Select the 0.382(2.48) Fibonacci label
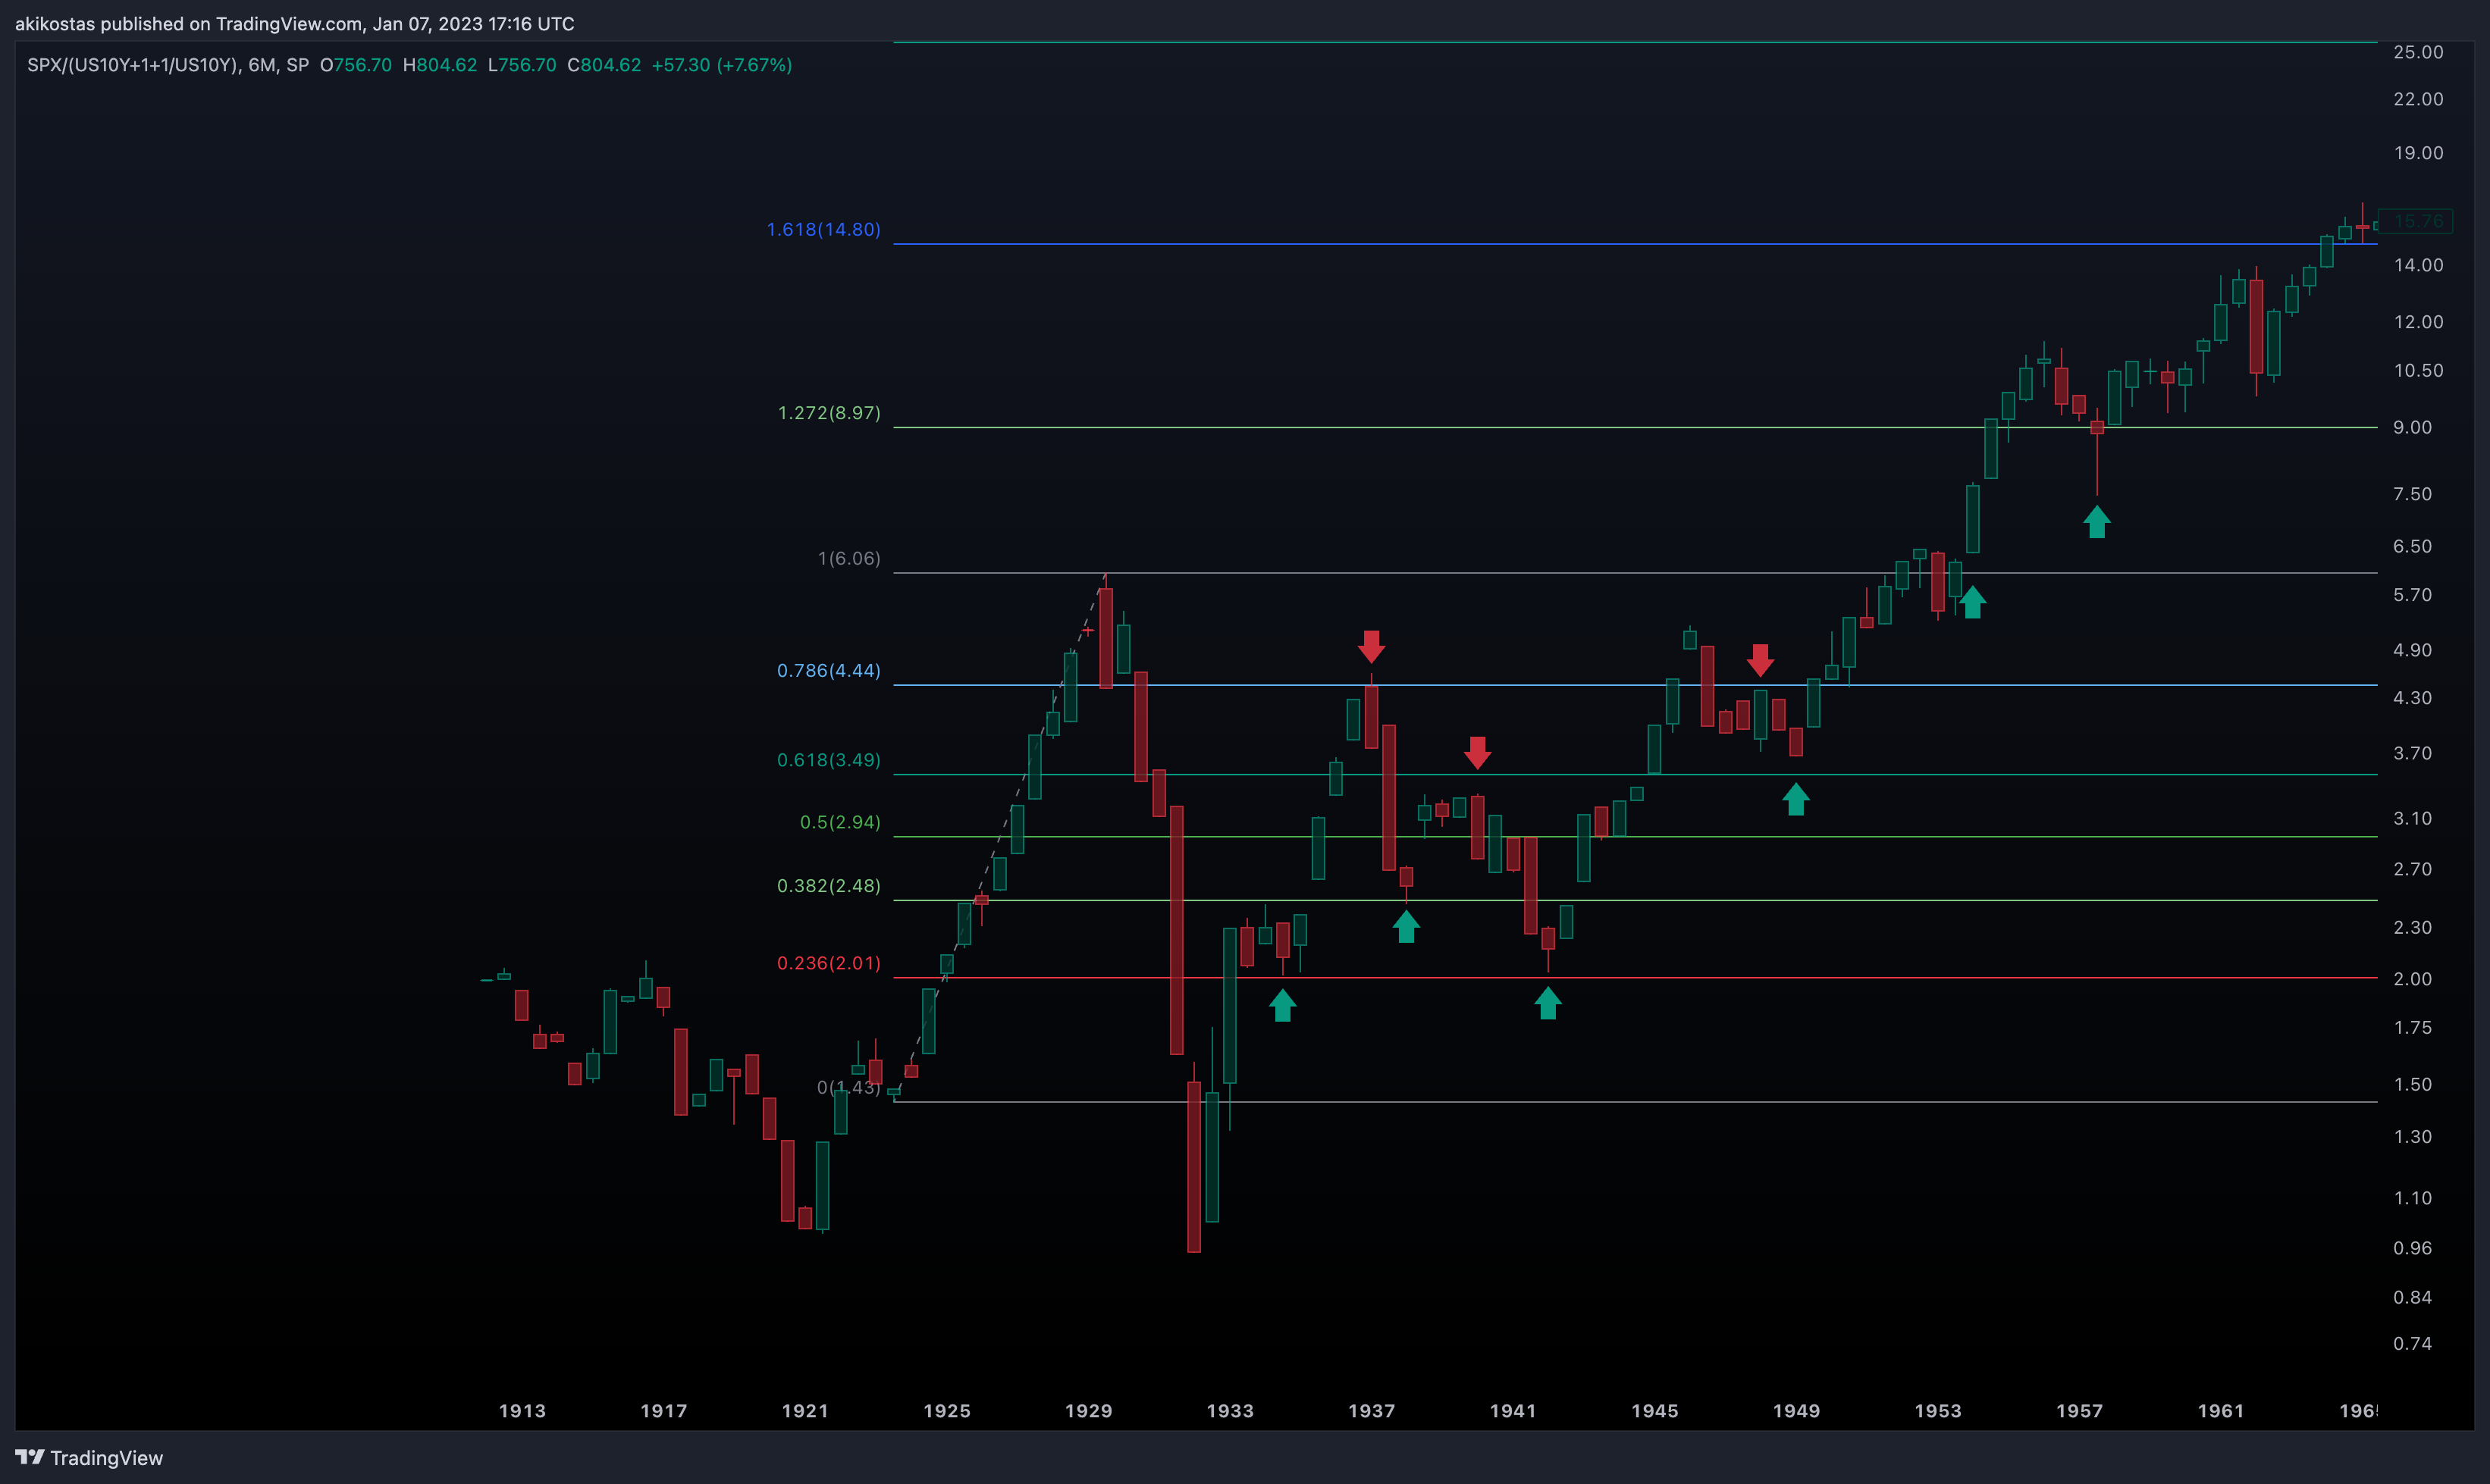This screenshot has height=1484, width=2490. click(x=828, y=886)
